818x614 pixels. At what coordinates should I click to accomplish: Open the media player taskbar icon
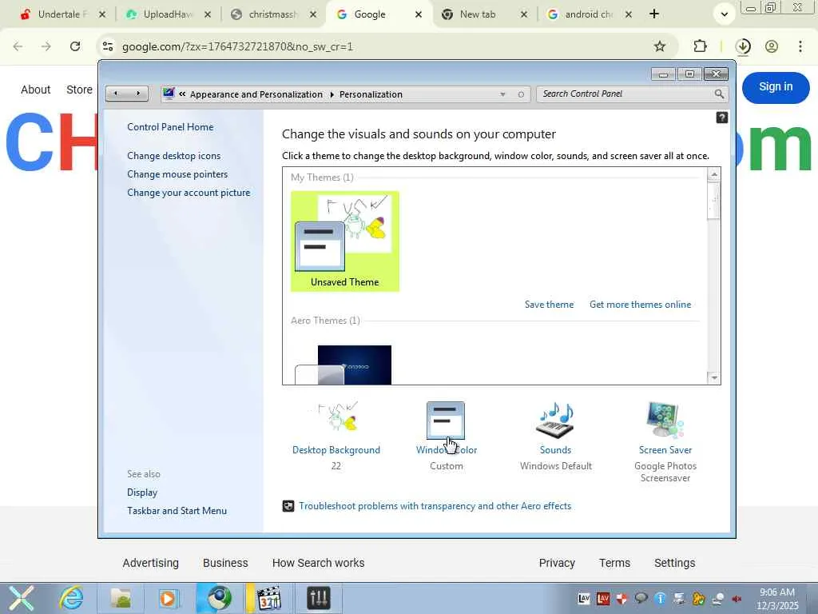[x=168, y=598]
